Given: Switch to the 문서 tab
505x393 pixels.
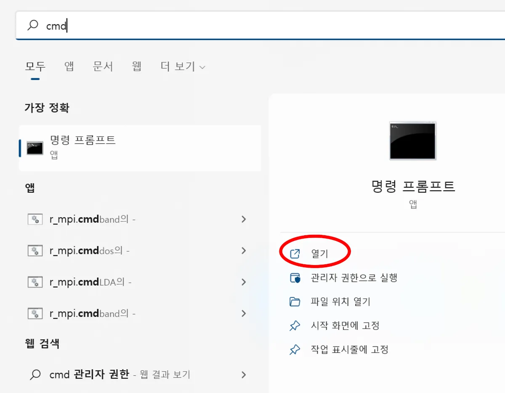Looking at the screenshot, I should point(103,66).
